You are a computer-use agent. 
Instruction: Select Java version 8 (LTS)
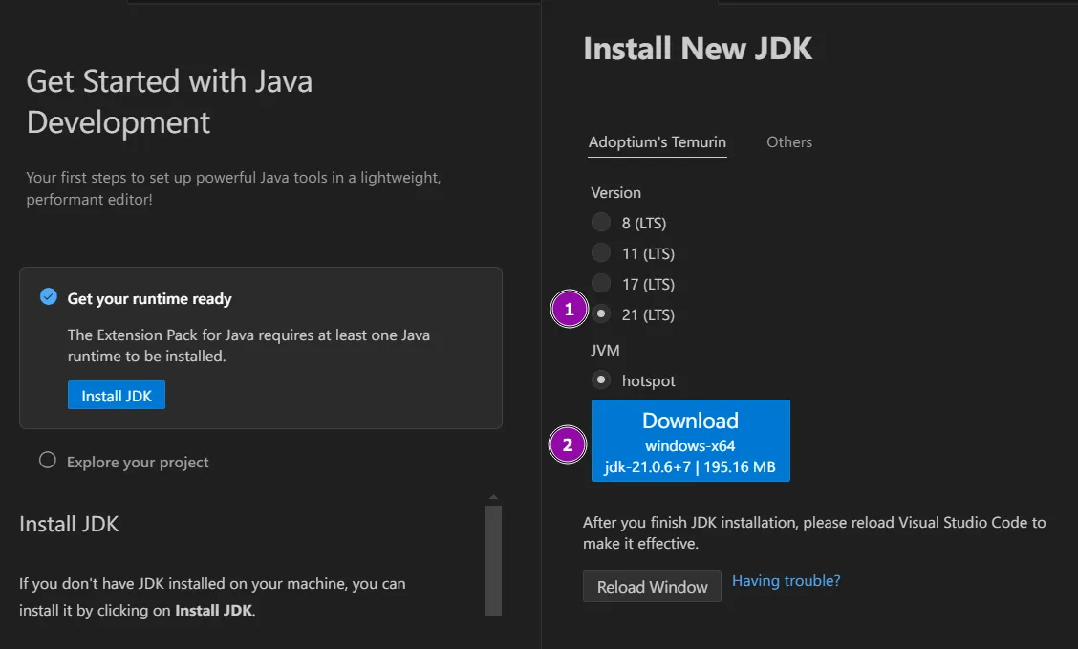point(601,223)
